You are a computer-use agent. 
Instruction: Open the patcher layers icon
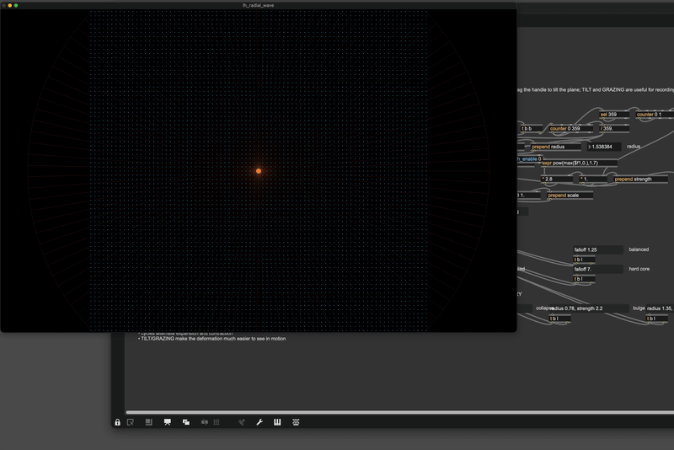[x=149, y=422]
